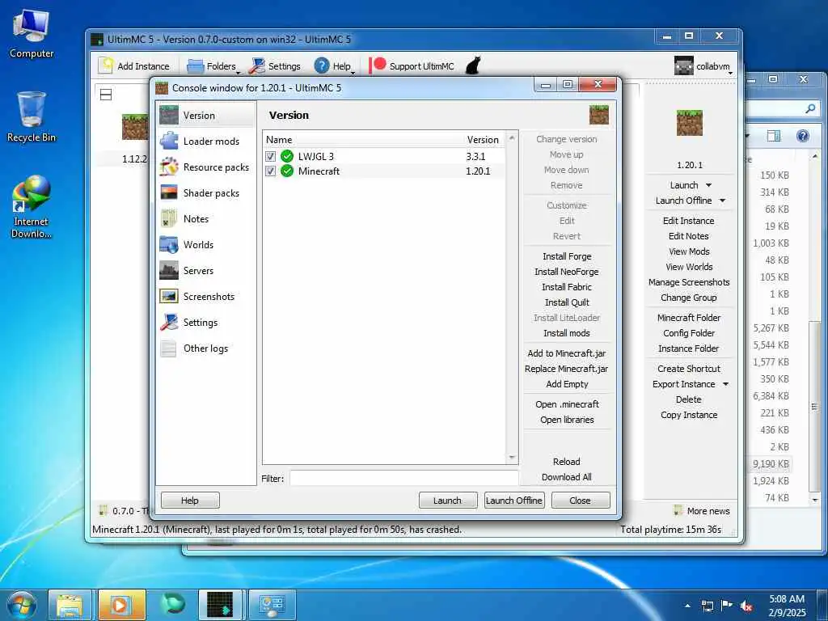The image size is (828, 621).
Task: Click Add to Minecraft.jar
Action: pyautogui.click(x=567, y=353)
